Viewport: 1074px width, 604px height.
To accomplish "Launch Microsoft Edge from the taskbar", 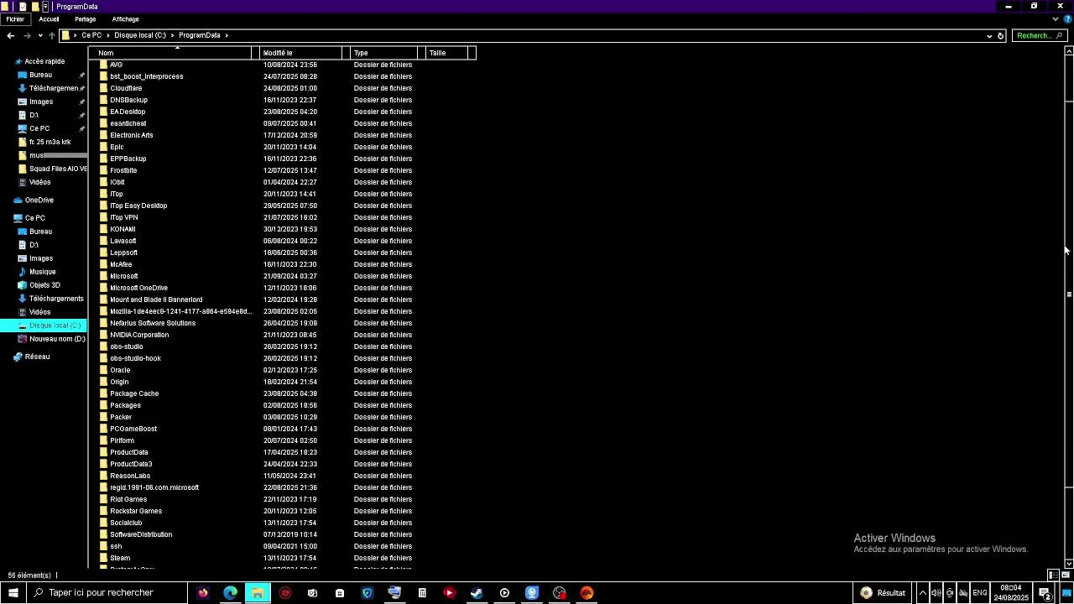I will click(x=230, y=593).
